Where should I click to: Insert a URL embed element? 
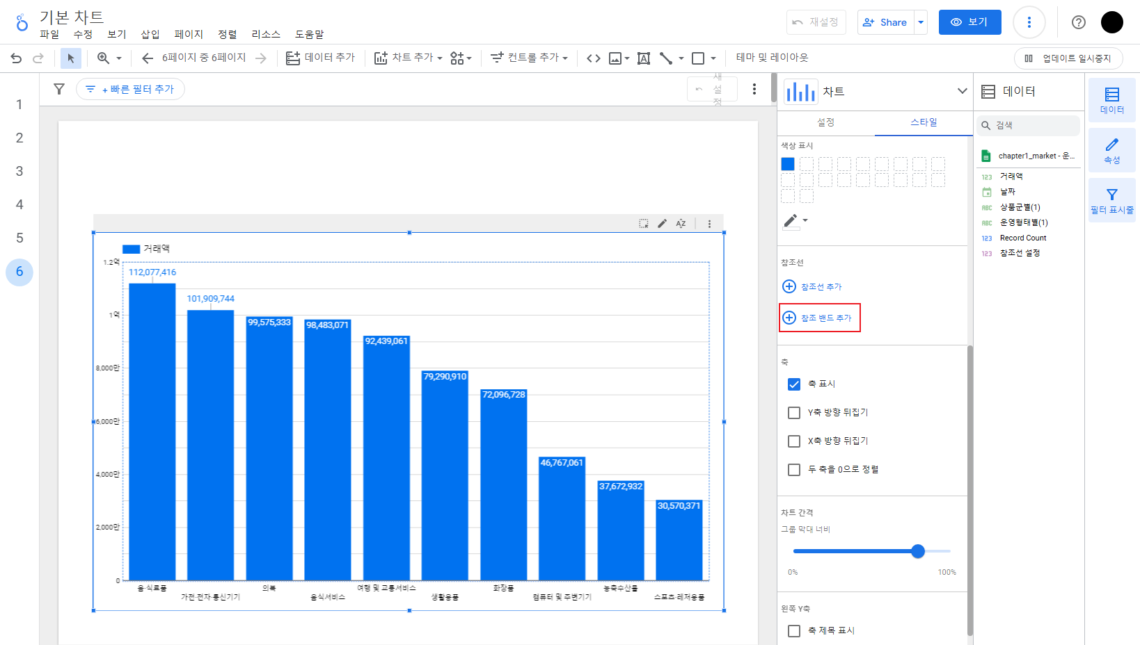(594, 58)
